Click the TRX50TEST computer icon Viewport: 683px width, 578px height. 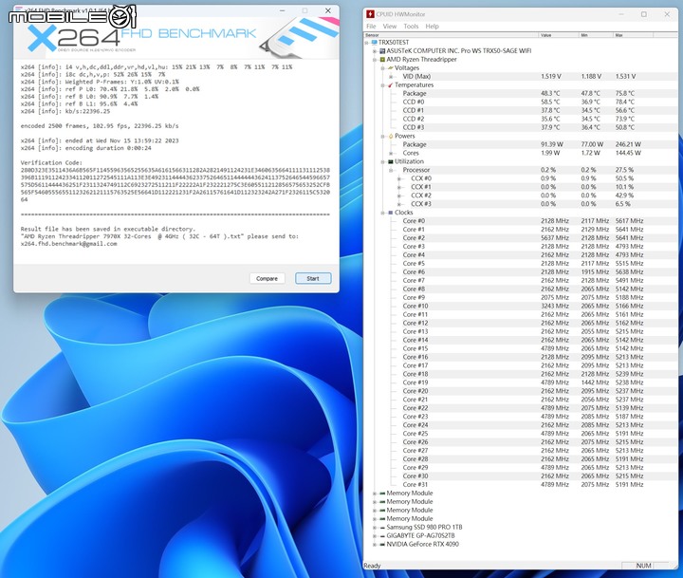tap(374, 43)
